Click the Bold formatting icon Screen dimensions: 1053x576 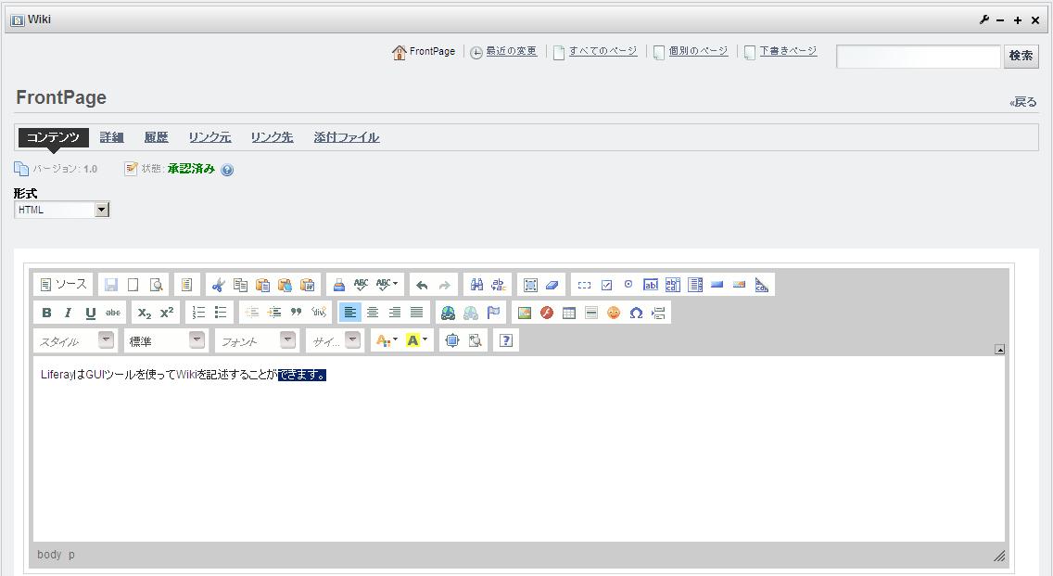46,313
